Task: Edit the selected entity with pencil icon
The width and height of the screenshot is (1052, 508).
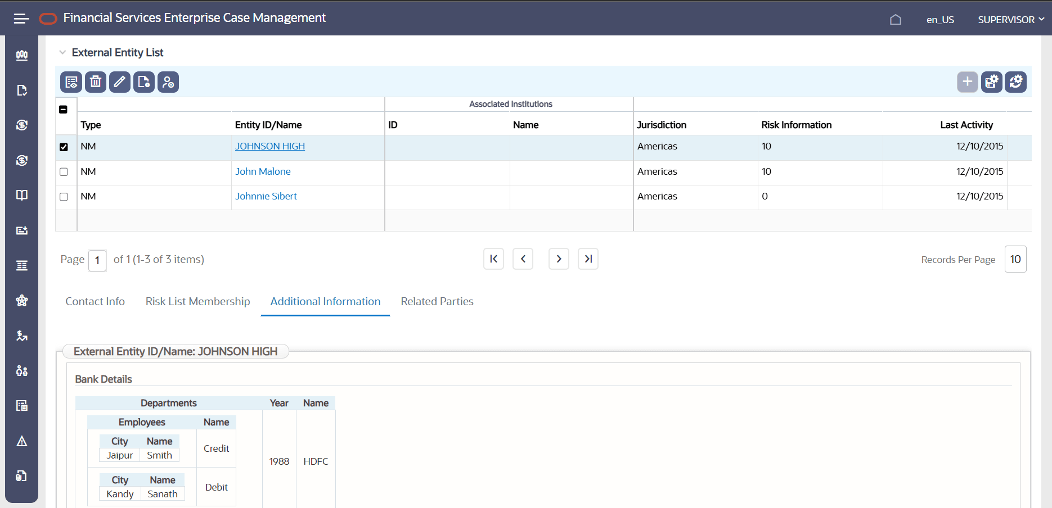Action: click(120, 82)
